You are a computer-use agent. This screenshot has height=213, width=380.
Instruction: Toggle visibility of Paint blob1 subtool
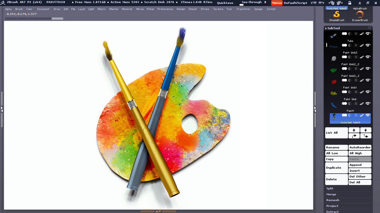click(368, 80)
